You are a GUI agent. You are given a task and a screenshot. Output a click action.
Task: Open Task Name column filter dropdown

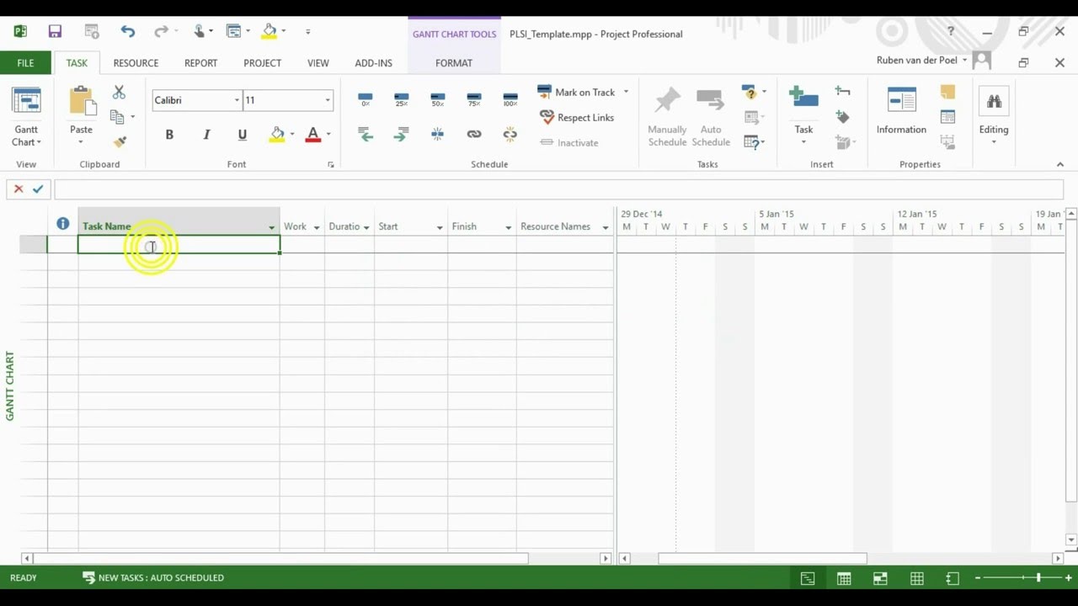271,227
